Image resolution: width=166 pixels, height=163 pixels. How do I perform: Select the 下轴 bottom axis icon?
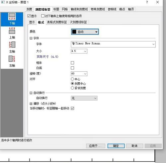click(x=12, y=19)
